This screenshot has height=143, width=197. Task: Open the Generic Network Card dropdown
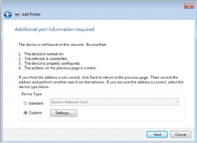point(115,102)
